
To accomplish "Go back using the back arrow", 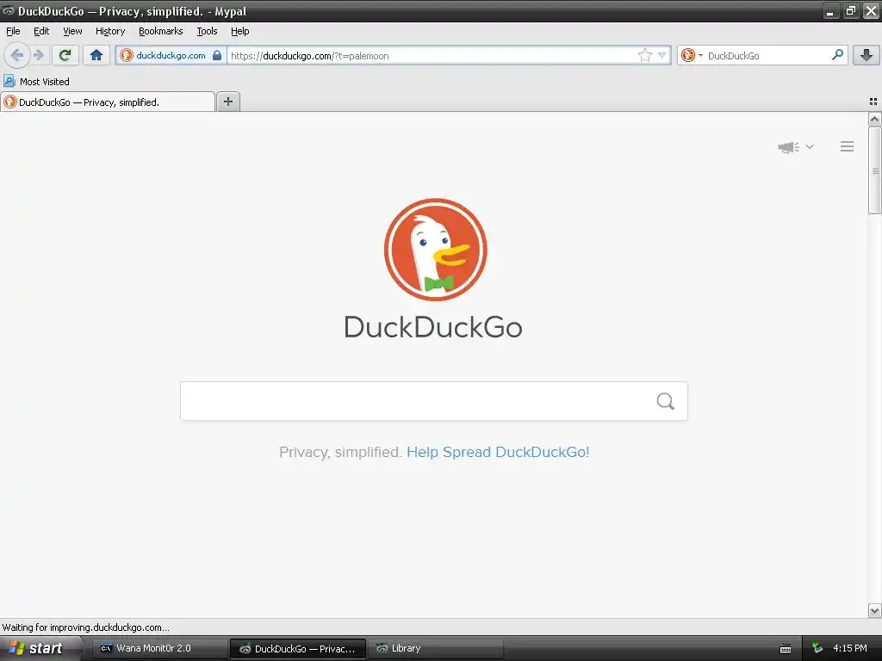I will [17, 55].
